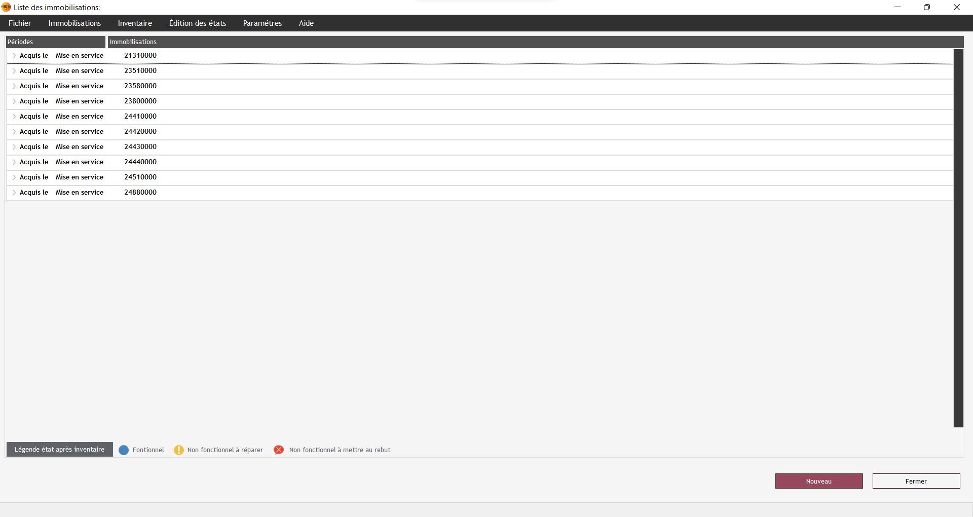The width and height of the screenshot is (973, 517).
Task: Open the Inventaire menu
Action: tap(135, 23)
